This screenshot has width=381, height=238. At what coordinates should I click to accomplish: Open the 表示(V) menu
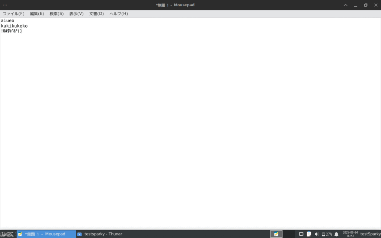pyautogui.click(x=76, y=14)
